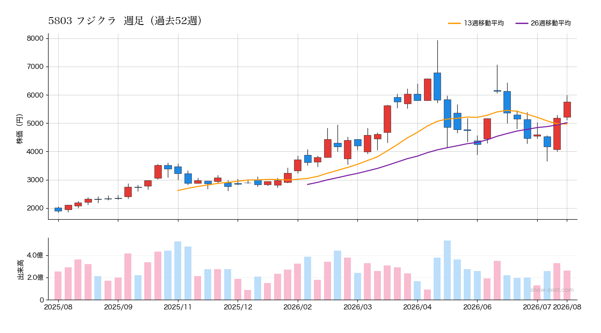Select the orange legend line swatch
This screenshot has height=333, width=601.
[454, 23]
